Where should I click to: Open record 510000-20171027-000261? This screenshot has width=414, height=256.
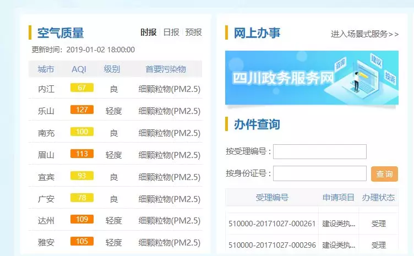[x=272, y=224]
